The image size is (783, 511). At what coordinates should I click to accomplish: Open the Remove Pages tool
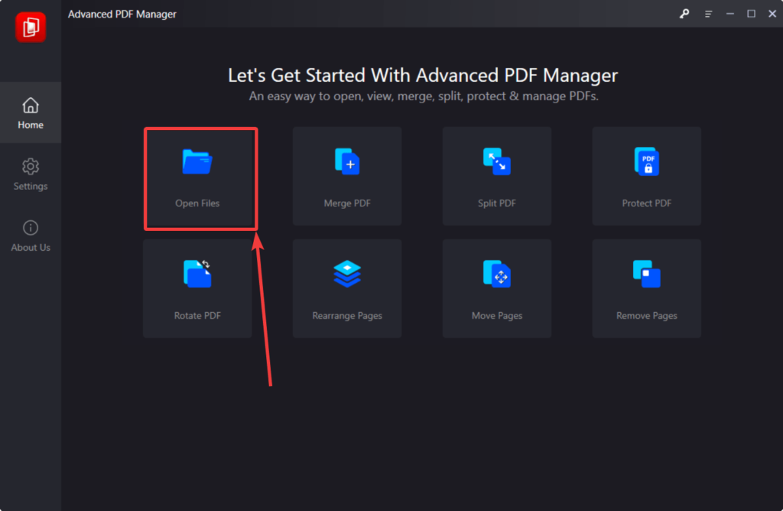(647, 288)
